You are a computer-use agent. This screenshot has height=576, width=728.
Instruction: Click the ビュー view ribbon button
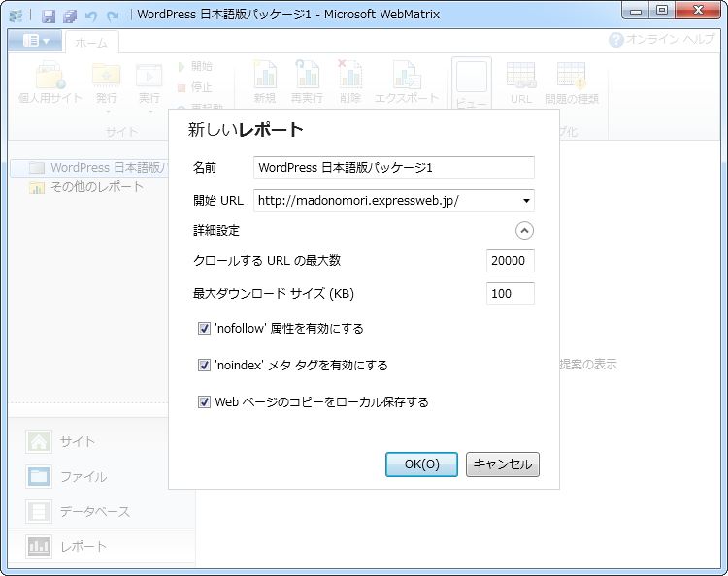tap(471, 83)
